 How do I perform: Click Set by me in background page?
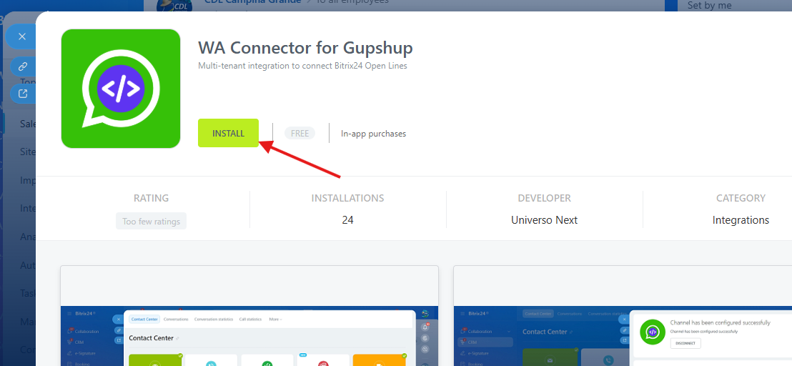(709, 6)
